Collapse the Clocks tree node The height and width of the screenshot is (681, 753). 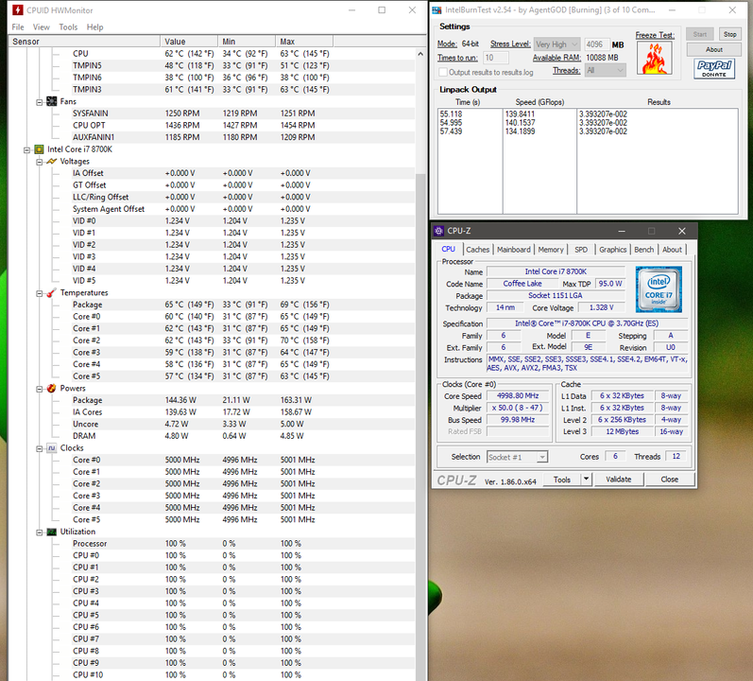coord(40,448)
